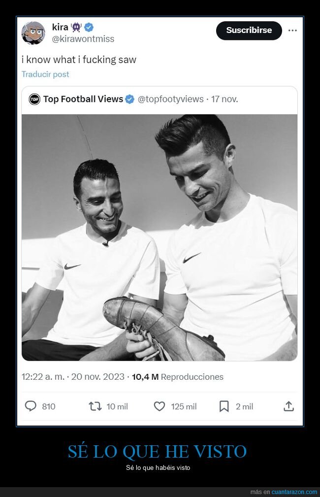Open the quoted post's black-and-white photo
This screenshot has height=497, width=320.
pyautogui.click(x=160, y=237)
